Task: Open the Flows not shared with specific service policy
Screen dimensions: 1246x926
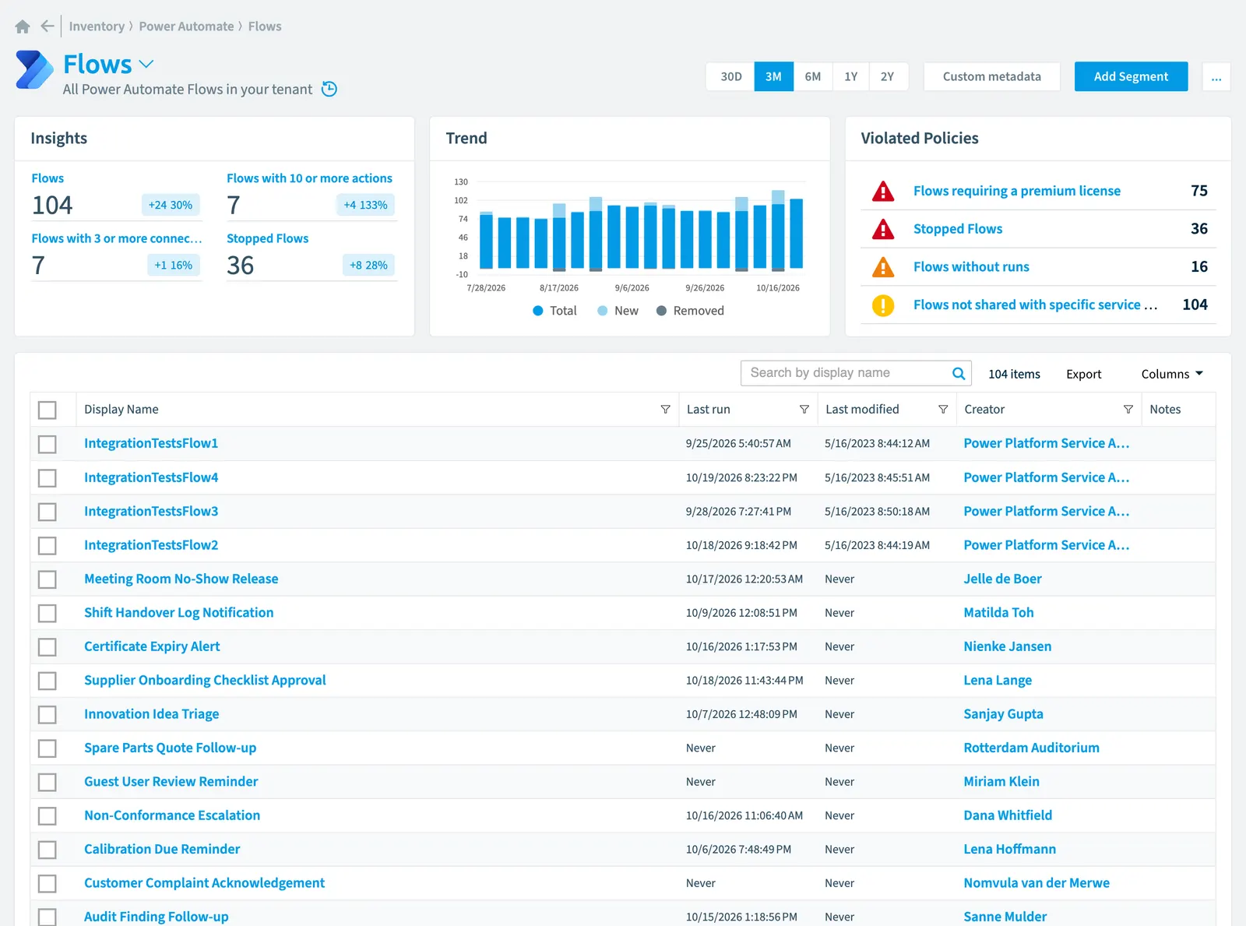Action: [1035, 305]
